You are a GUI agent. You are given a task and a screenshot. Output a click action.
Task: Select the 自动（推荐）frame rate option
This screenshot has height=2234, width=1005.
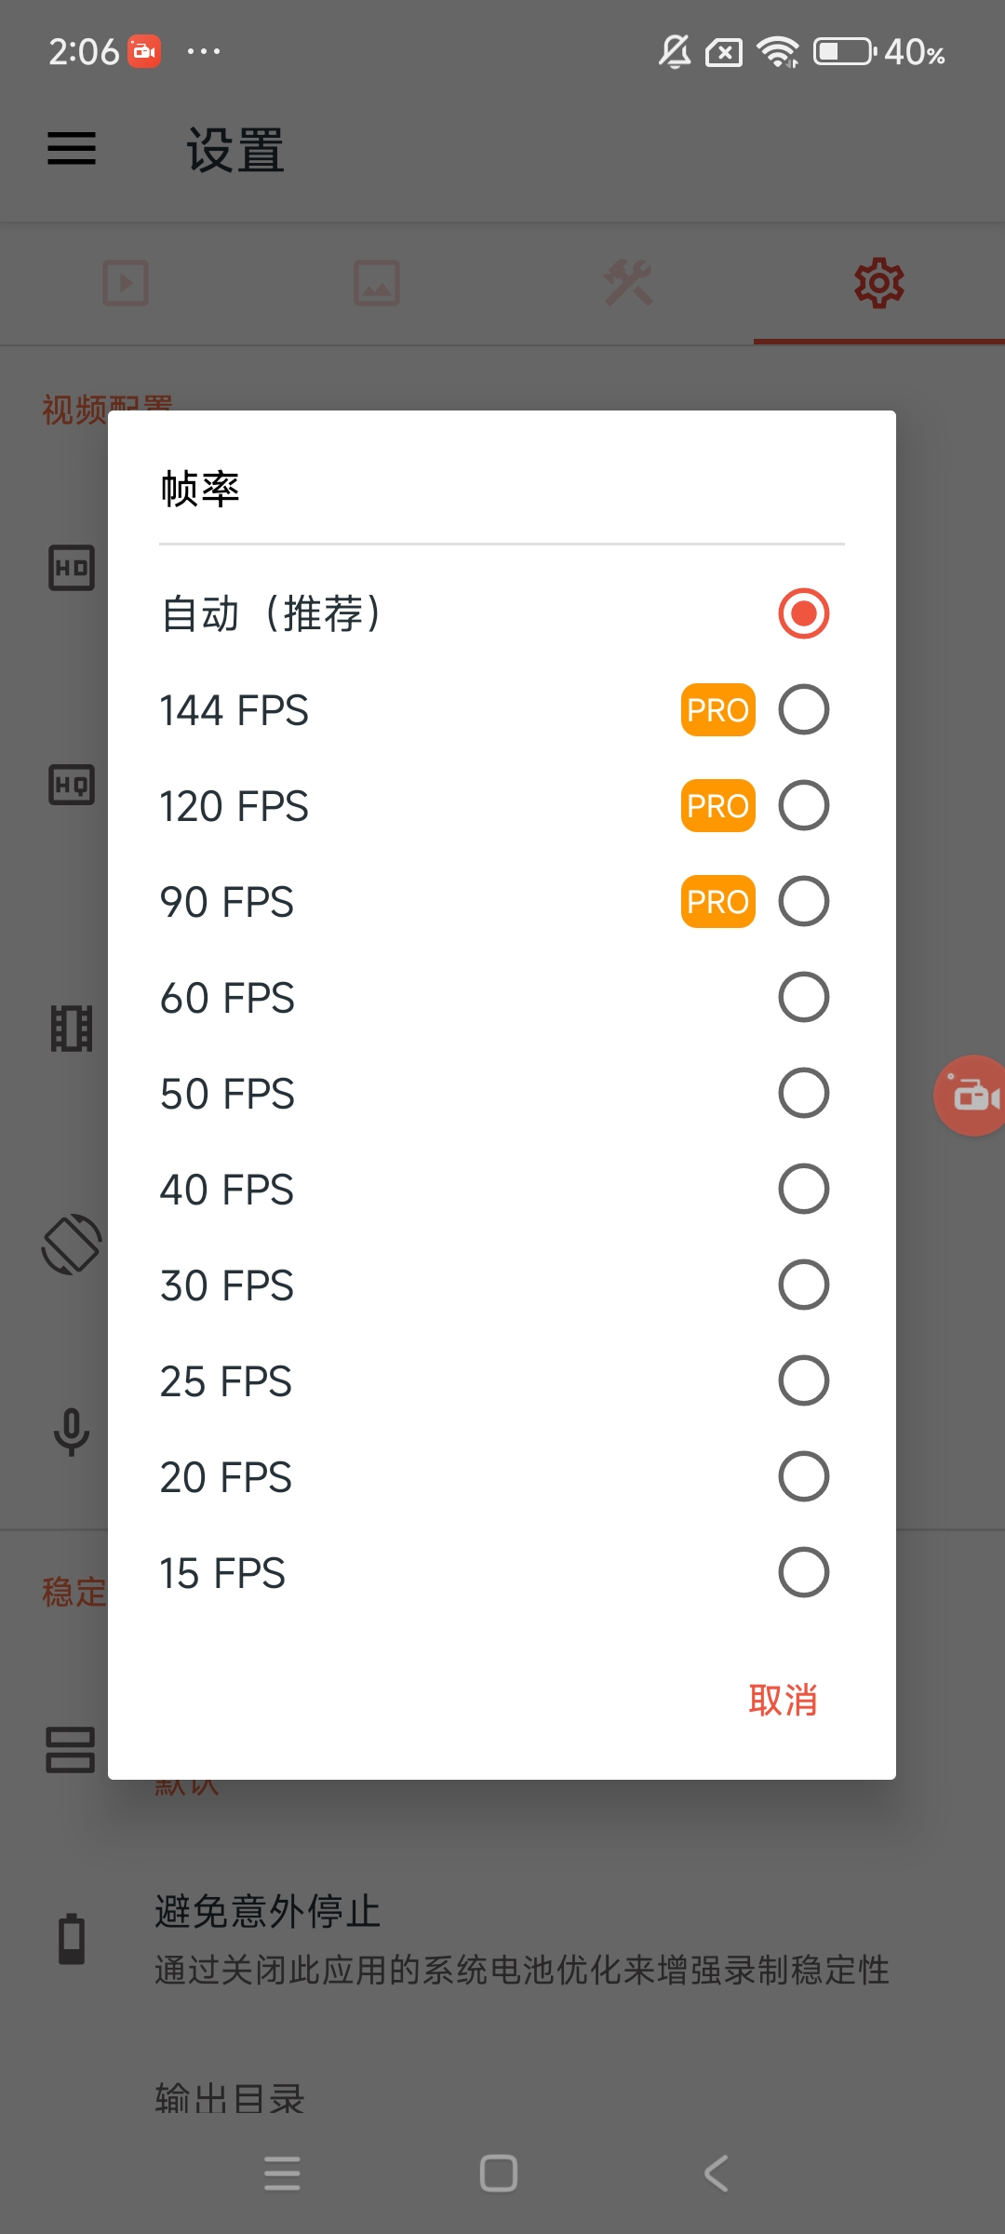point(803,613)
